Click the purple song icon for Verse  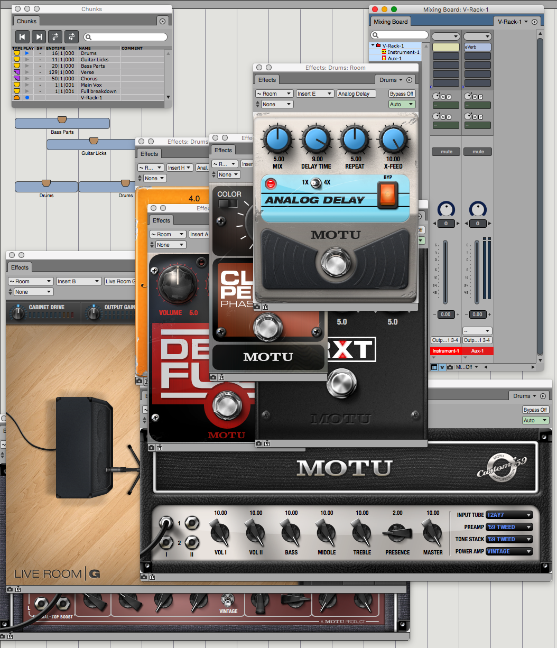point(17,72)
